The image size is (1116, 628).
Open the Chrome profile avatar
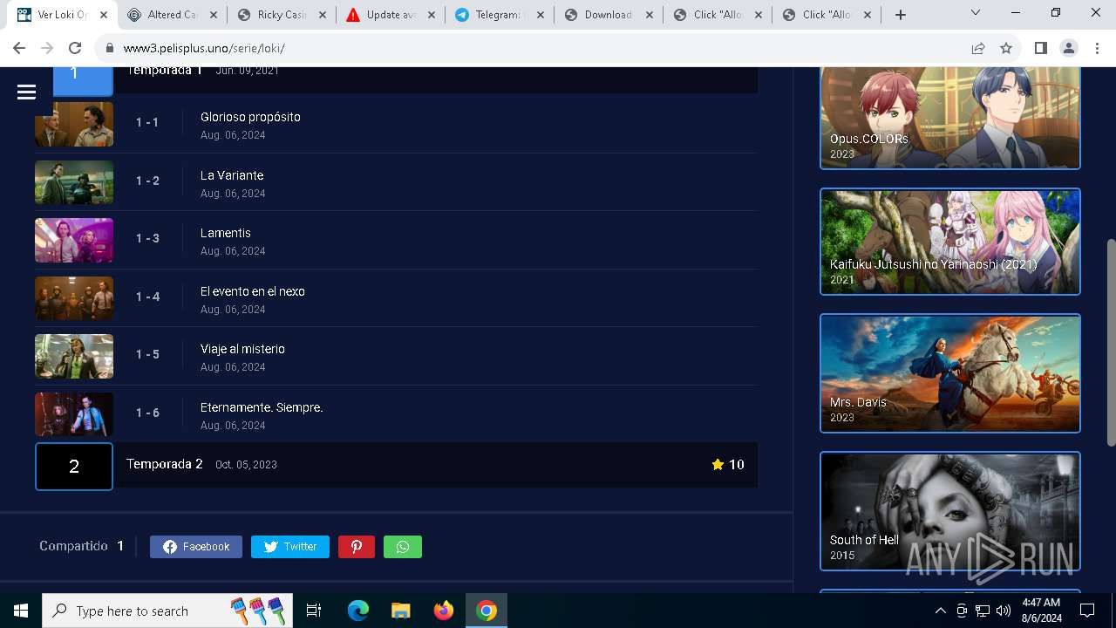point(1068,48)
